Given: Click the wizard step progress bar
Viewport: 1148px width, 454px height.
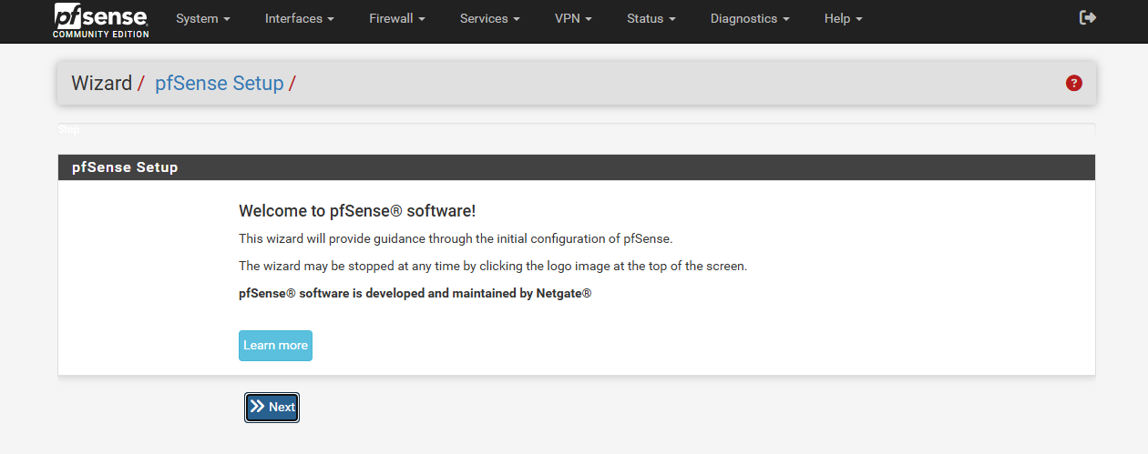Looking at the screenshot, I should [577, 129].
